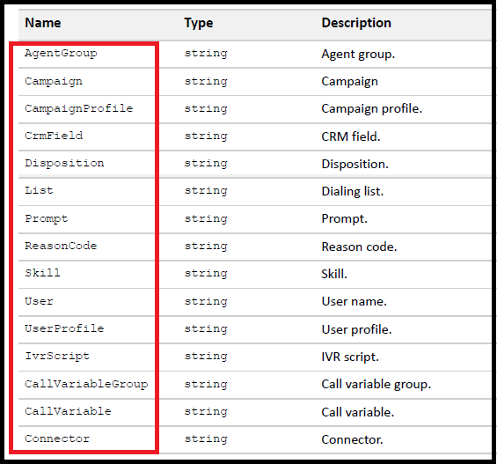The image size is (497, 464).
Task: Click the 'IVR script.' description
Action: pos(350,357)
